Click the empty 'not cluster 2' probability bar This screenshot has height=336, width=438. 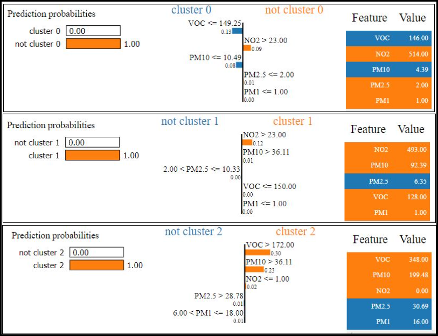[96, 253]
